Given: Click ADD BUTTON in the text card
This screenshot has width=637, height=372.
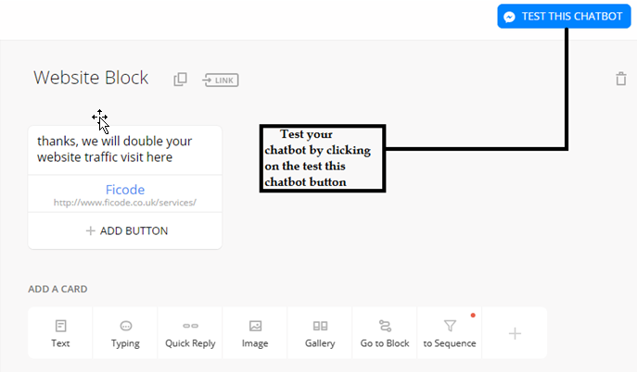Looking at the screenshot, I should pyautogui.click(x=125, y=230).
